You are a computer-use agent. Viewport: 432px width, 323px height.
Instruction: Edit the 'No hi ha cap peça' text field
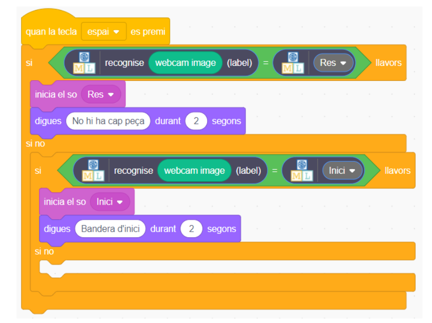pyautogui.click(x=108, y=121)
